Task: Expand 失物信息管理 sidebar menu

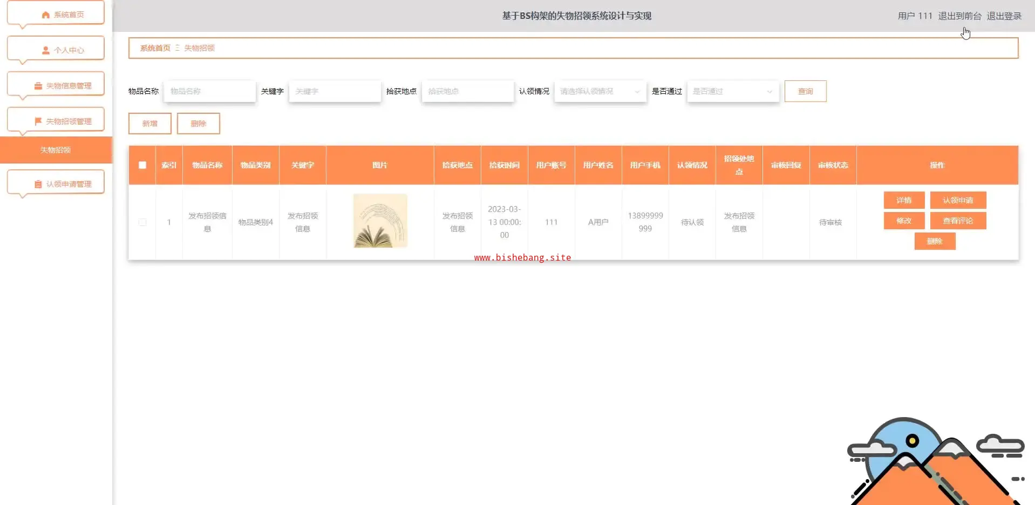Action: tap(56, 85)
